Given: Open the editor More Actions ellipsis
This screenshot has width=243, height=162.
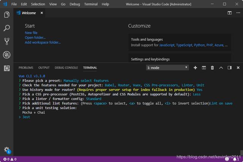Looking at the screenshot, I should [x=238, y=13].
